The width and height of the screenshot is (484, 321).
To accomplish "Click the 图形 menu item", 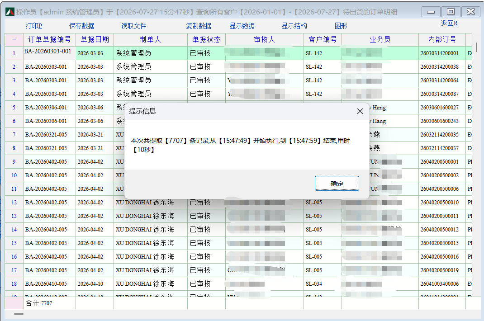I will click(x=341, y=26).
